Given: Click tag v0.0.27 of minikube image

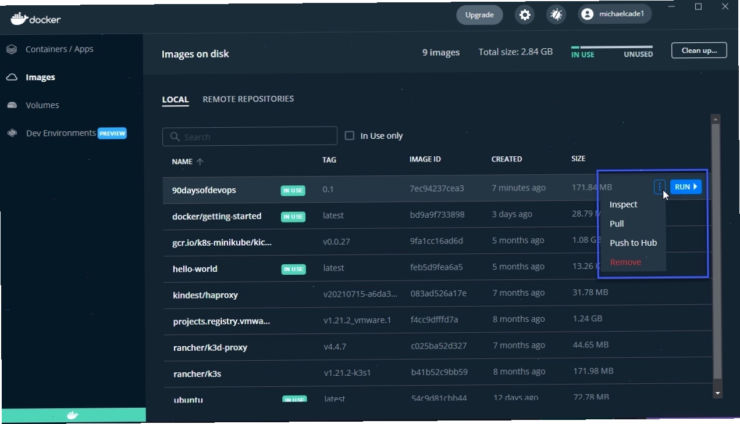Looking at the screenshot, I should [x=337, y=242].
